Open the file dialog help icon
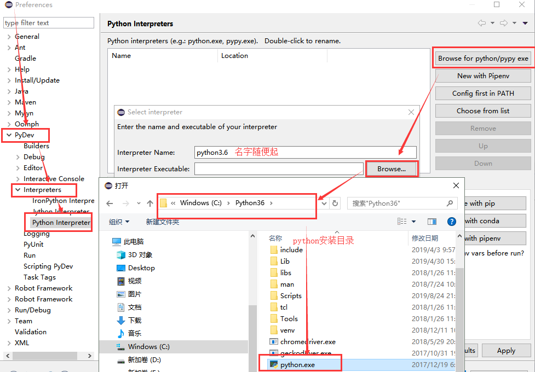535x372 pixels. 451,222
